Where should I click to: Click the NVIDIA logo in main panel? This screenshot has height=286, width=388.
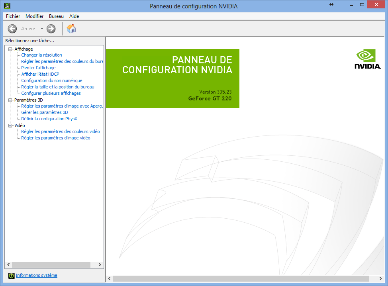pos(368,59)
